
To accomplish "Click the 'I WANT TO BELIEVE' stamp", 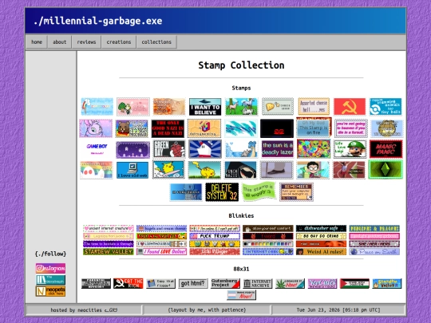I will tap(205, 107).
